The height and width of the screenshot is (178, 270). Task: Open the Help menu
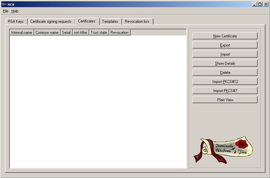[15, 11]
